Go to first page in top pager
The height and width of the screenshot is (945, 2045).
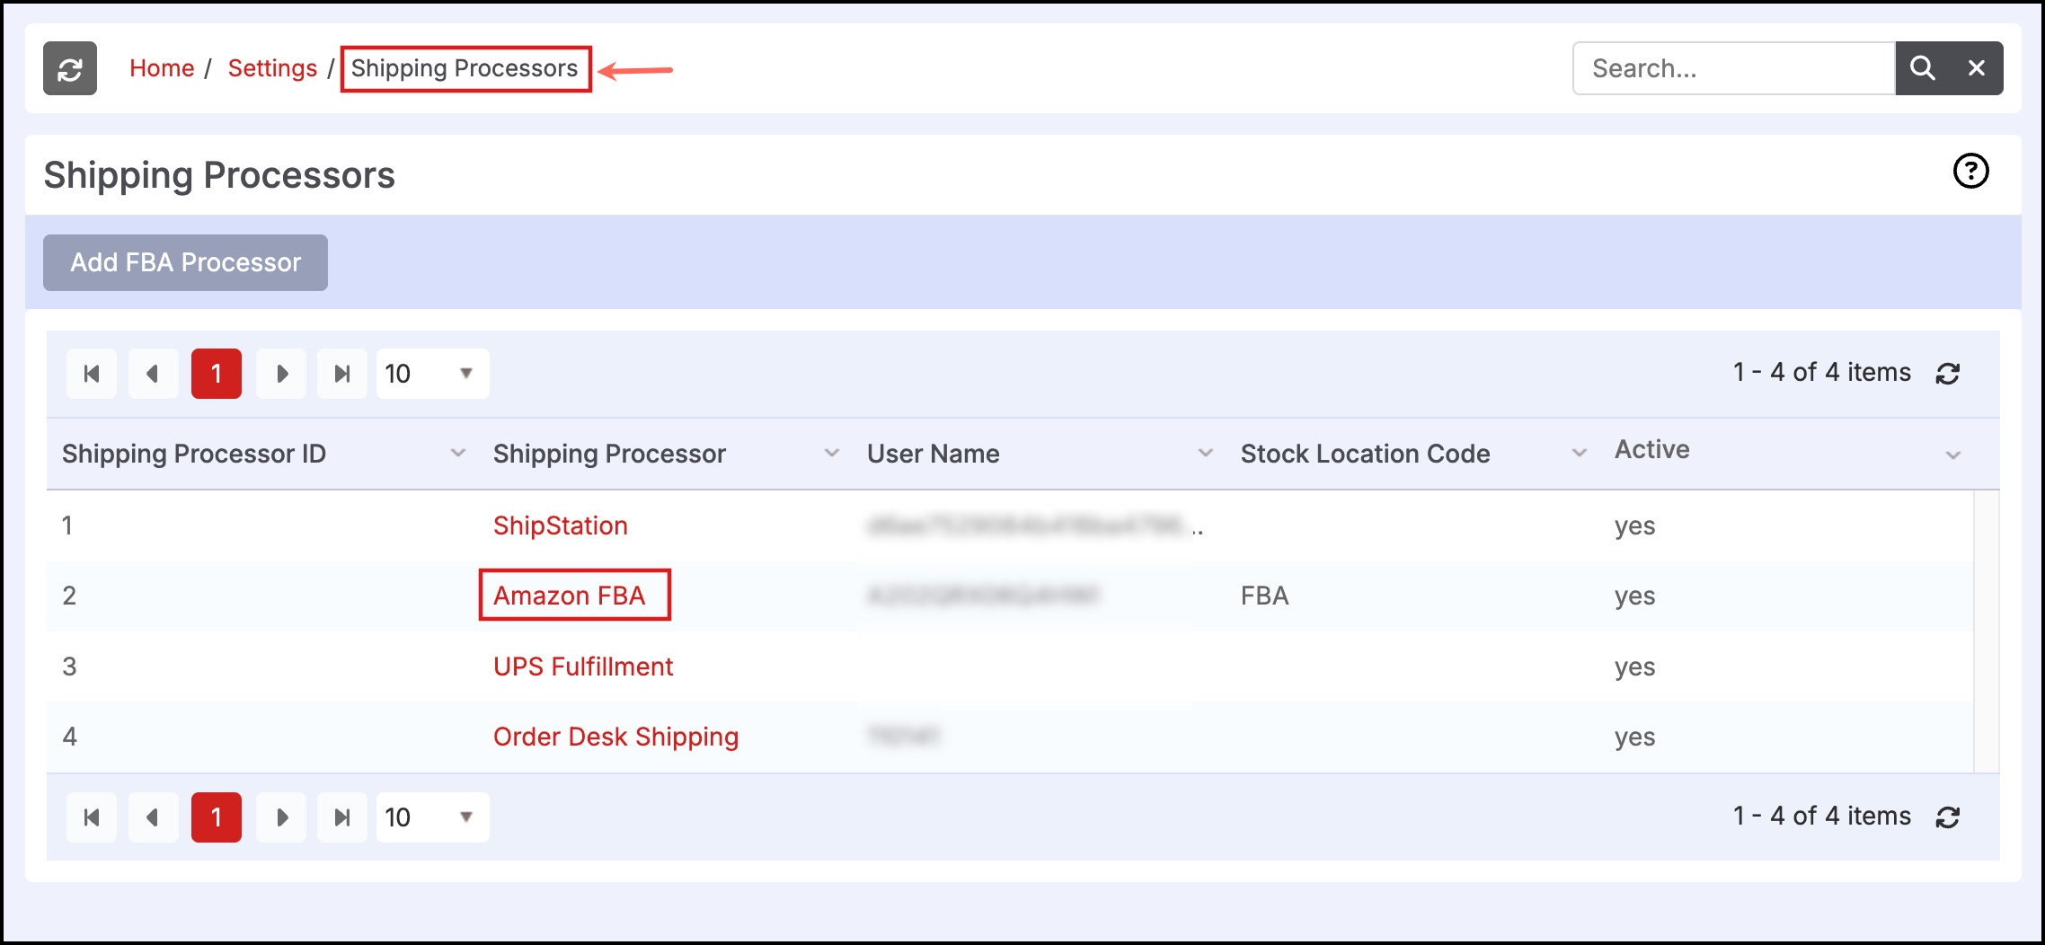point(92,374)
